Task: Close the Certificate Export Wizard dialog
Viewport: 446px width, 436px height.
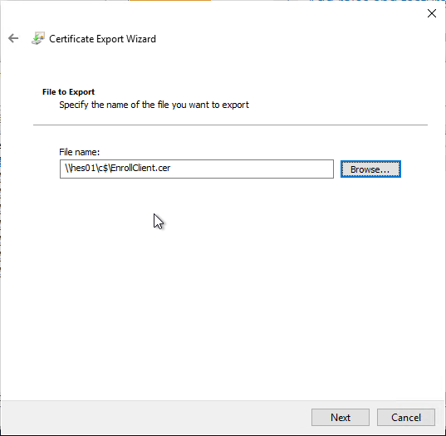Action: point(432,13)
